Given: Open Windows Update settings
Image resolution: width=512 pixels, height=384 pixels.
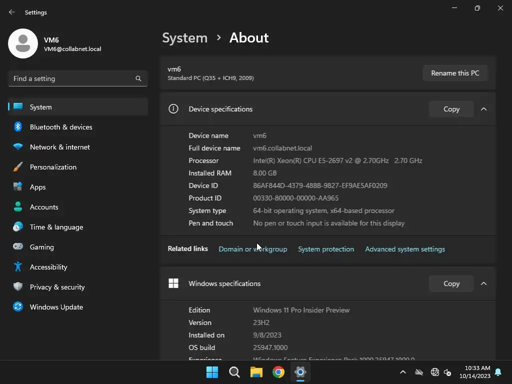Looking at the screenshot, I should [78, 306].
